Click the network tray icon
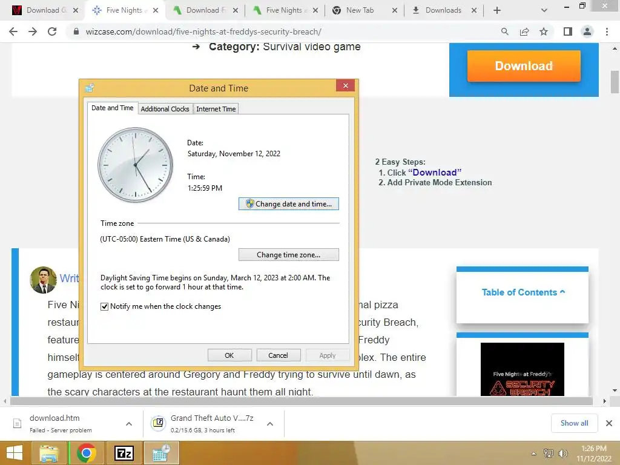This screenshot has width=620, height=465. 549,453
